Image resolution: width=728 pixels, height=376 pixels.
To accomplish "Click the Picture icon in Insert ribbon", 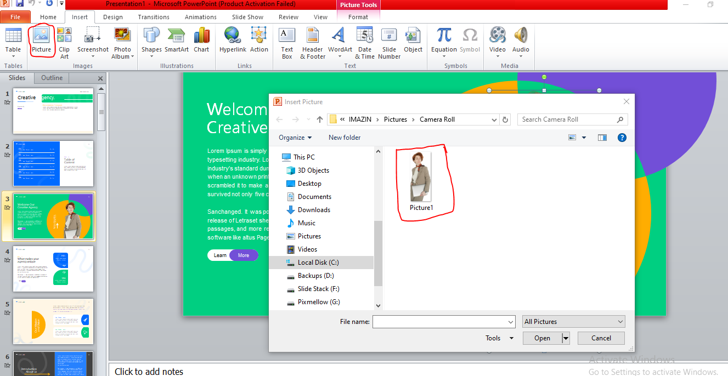I will (x=41, y=41).
